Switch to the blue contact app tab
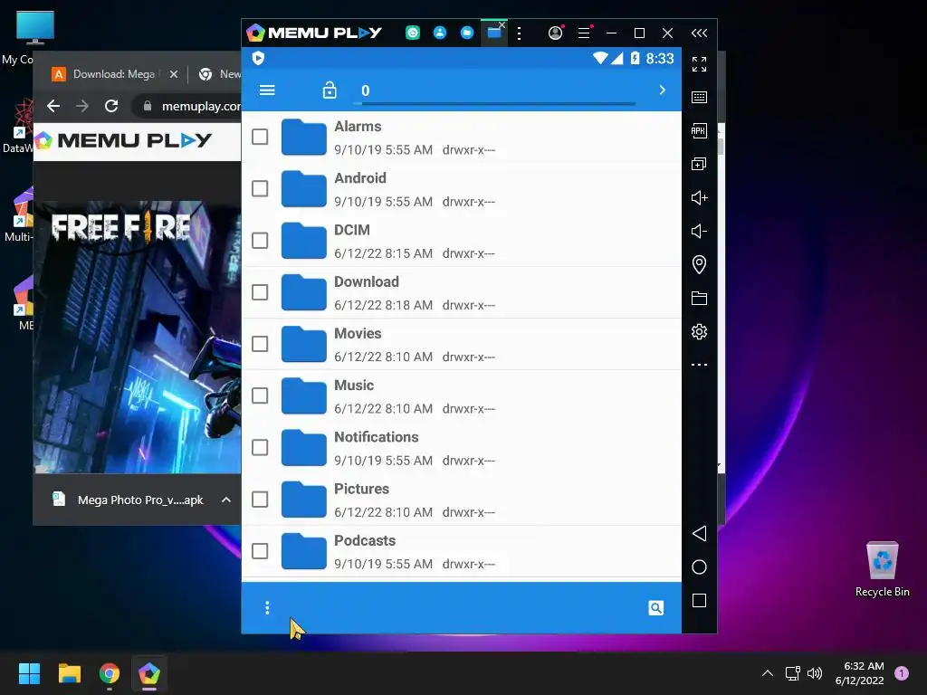This screenshot has width=927, height=695. 440,33
